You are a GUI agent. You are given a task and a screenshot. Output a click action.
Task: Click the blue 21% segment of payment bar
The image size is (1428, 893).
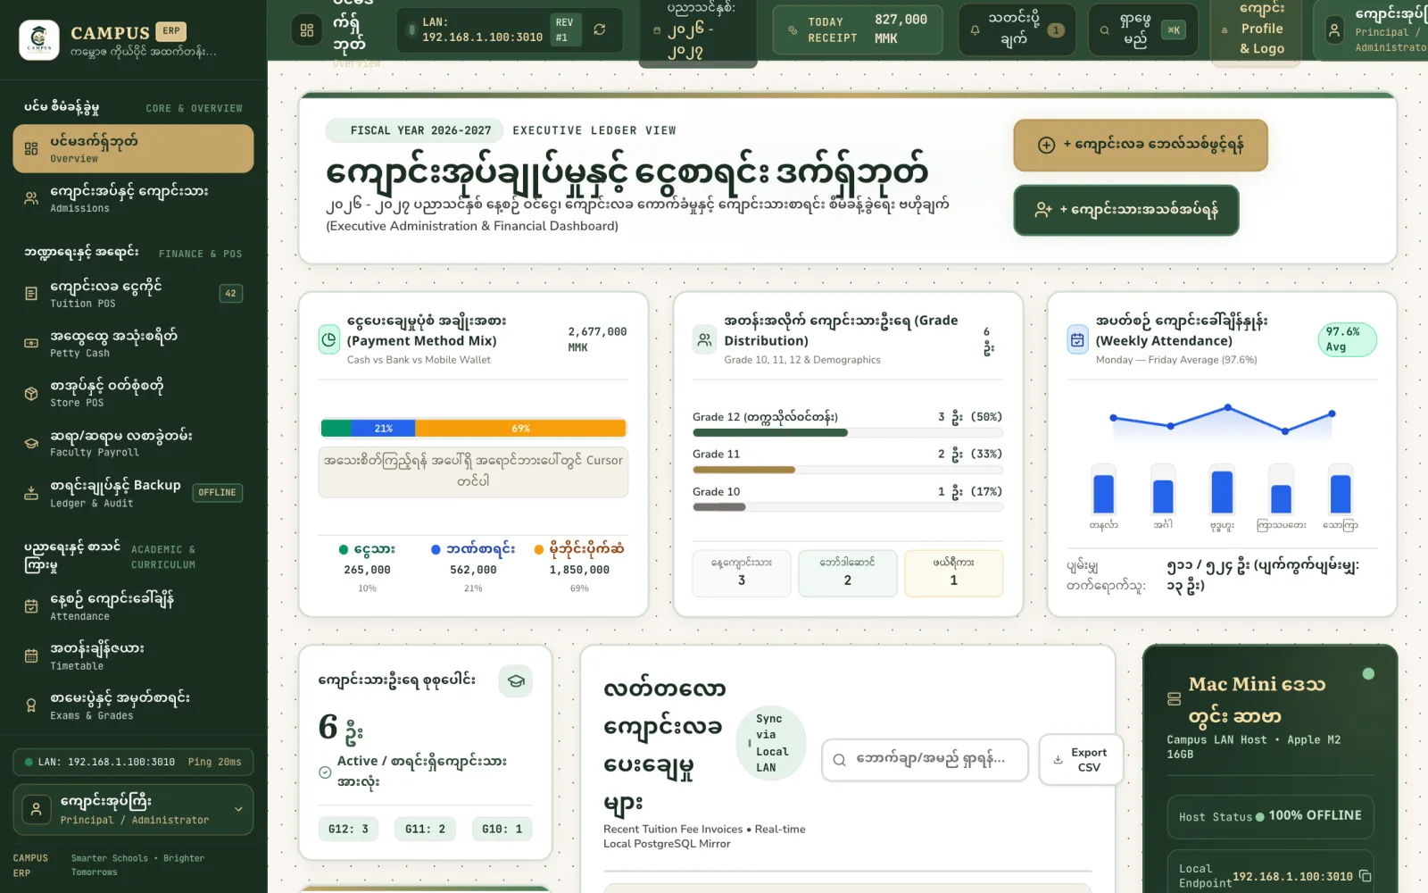coord(384,429)
